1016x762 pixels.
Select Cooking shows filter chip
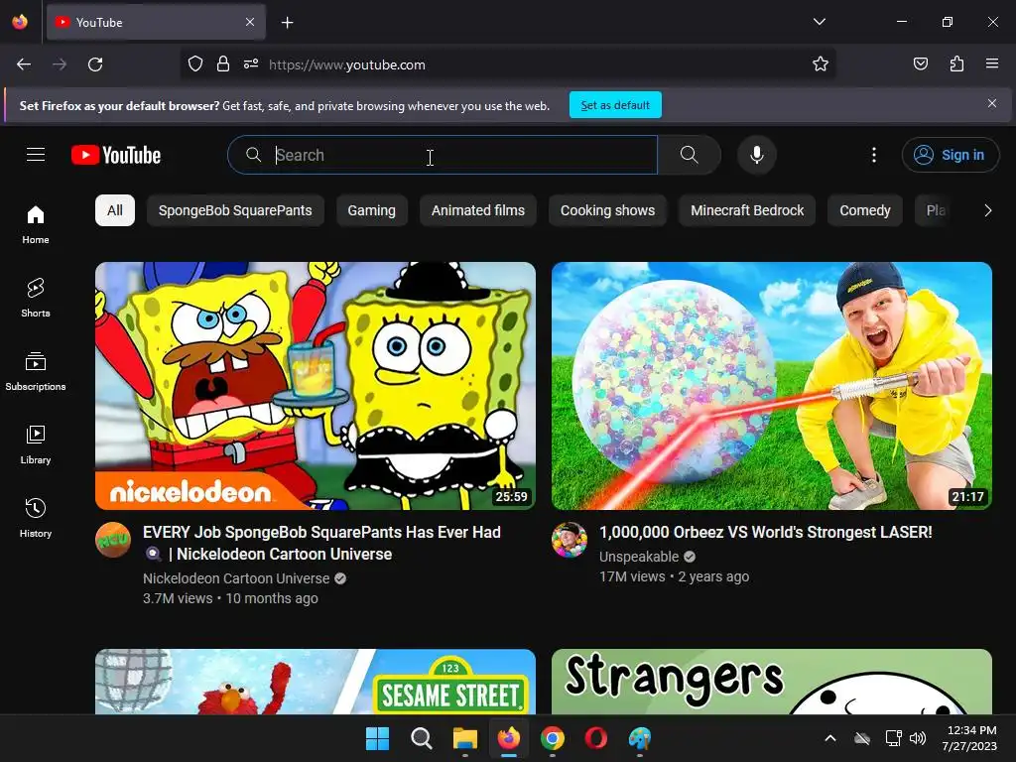point(607,210)
